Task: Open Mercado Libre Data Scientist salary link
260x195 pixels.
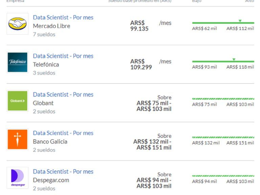Action: click(63, 18)
